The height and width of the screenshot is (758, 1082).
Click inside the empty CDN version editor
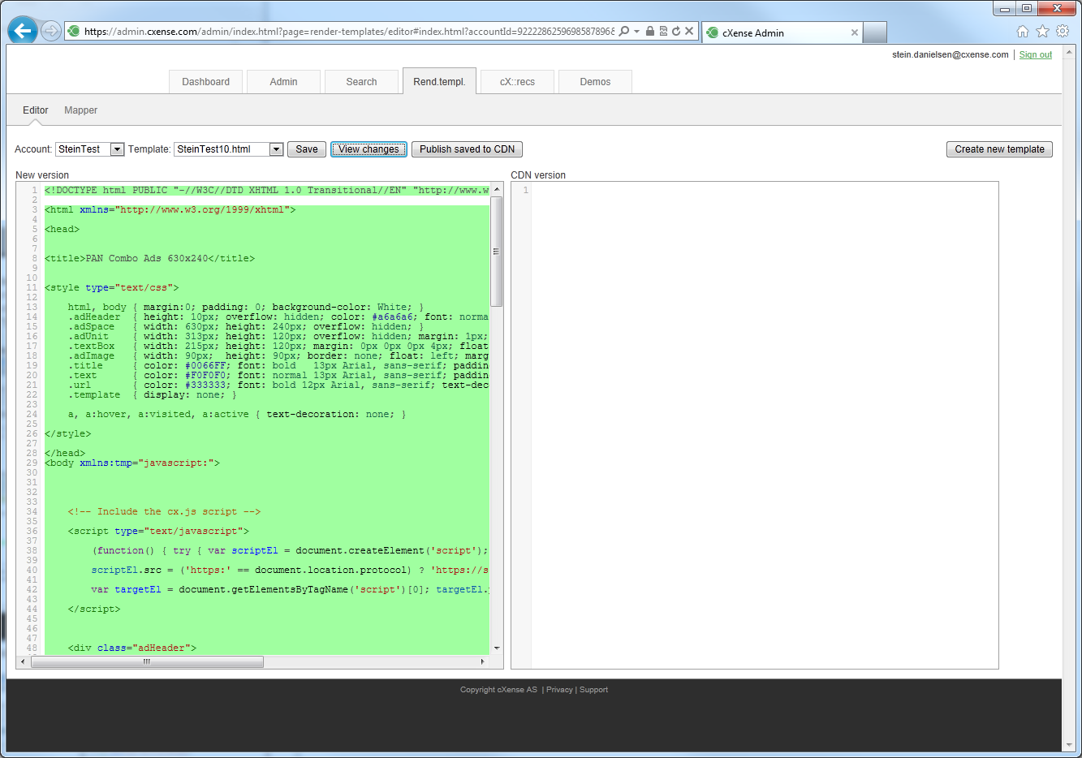coord(765,425)
